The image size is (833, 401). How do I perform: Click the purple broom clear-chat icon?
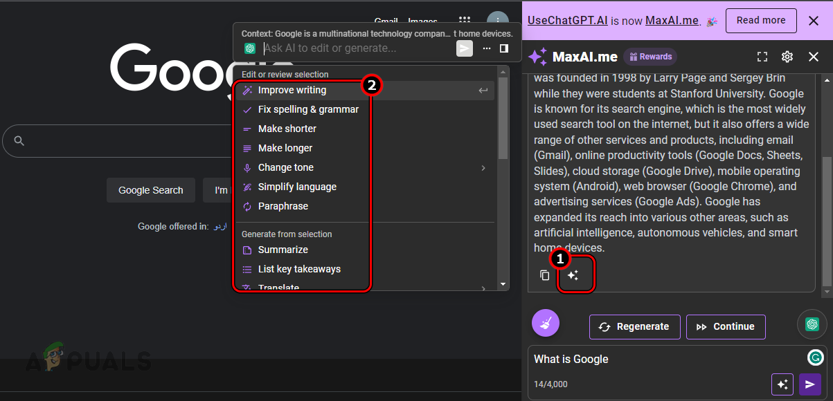545,323
